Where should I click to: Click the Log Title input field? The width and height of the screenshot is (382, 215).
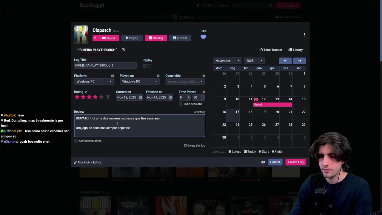(x=105, y=65)
